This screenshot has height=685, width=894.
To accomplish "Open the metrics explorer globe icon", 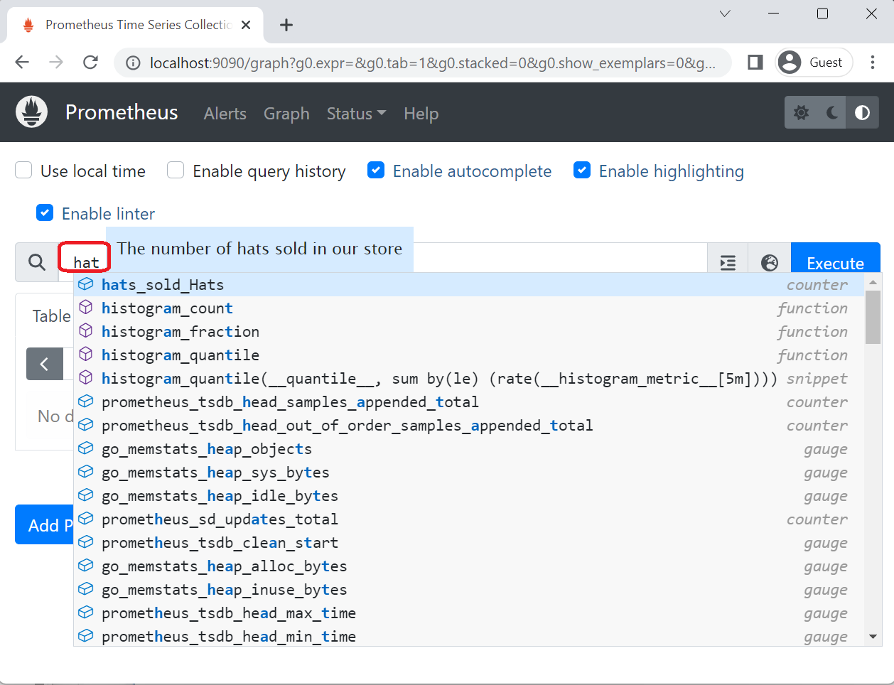I will pyautogui.click(x=770, y=263).
